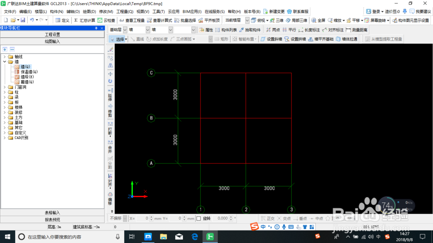Open Microsoft Edge from the taskbar
Viewport: 433px width, 243px height.
pos(195,237)
